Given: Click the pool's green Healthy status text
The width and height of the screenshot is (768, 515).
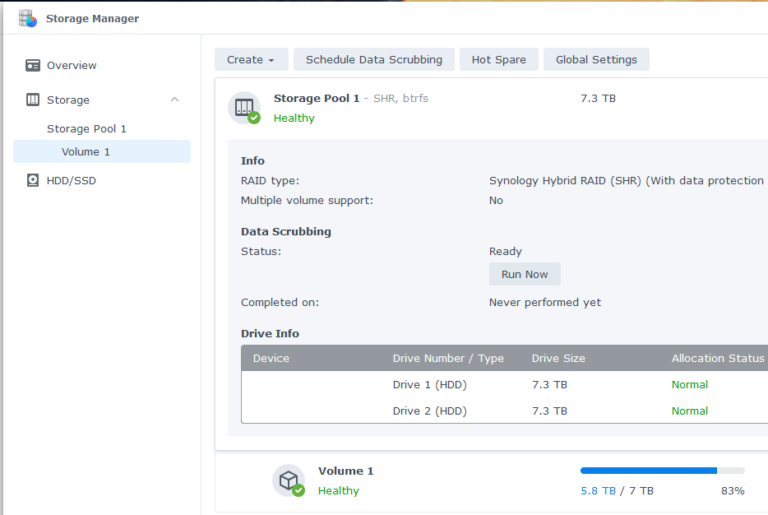Looking at the screenshot, I should pos(294,118).
